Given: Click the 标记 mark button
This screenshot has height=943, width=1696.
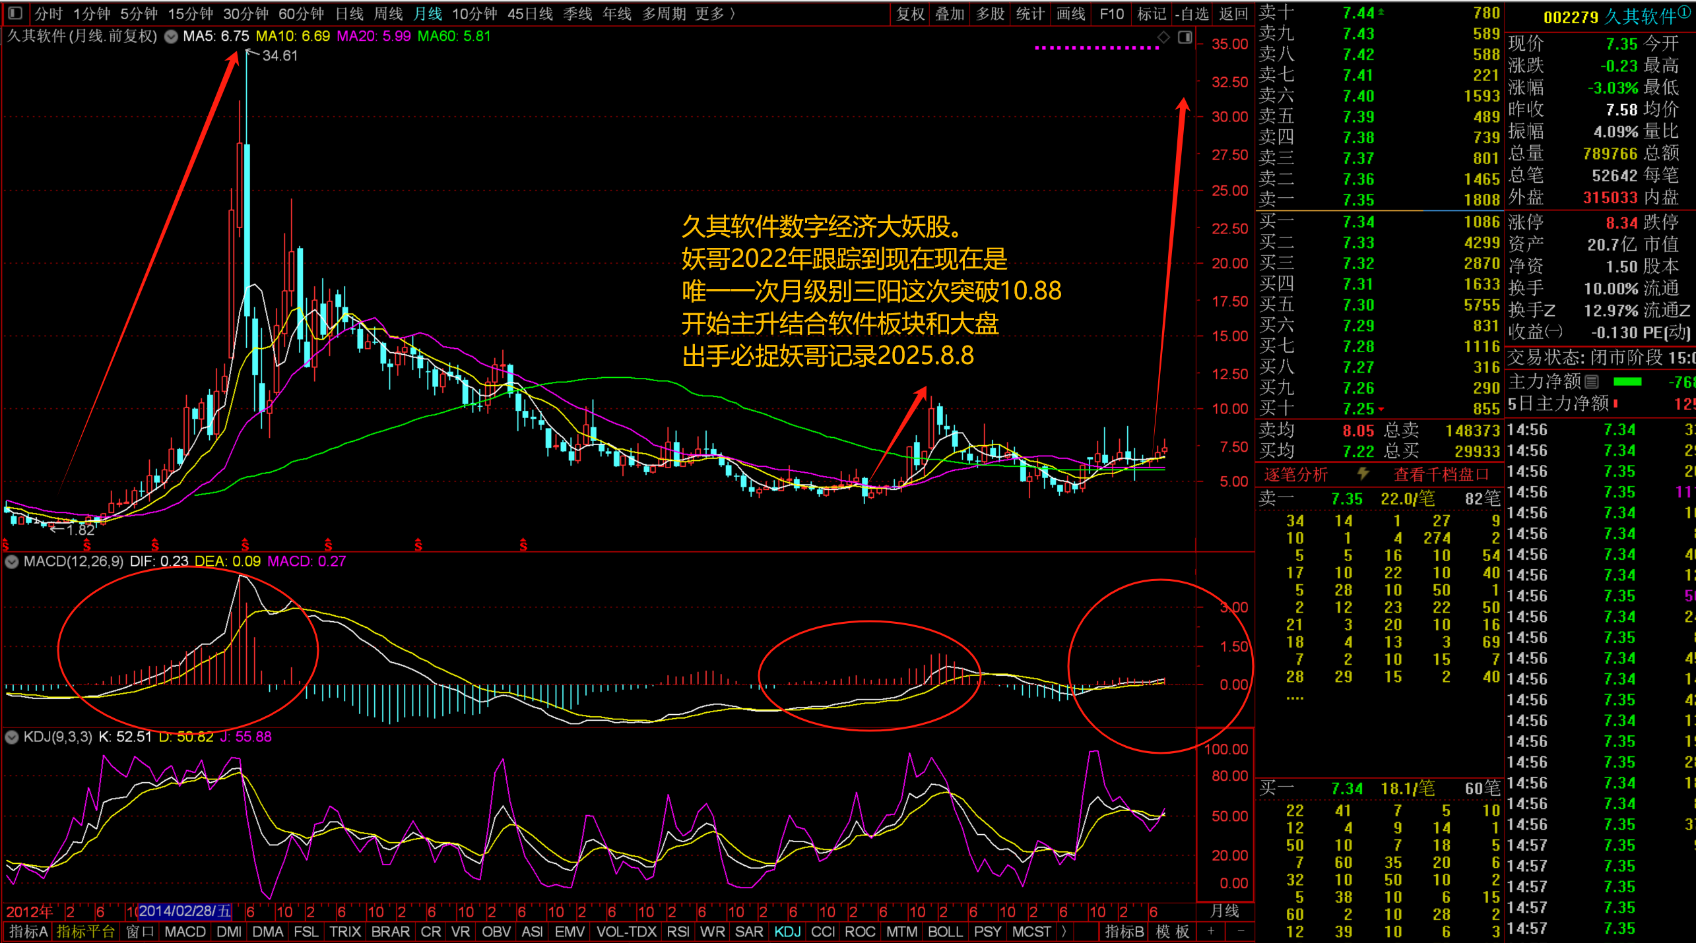Looking at the screenshot, I should (1152, 13).
